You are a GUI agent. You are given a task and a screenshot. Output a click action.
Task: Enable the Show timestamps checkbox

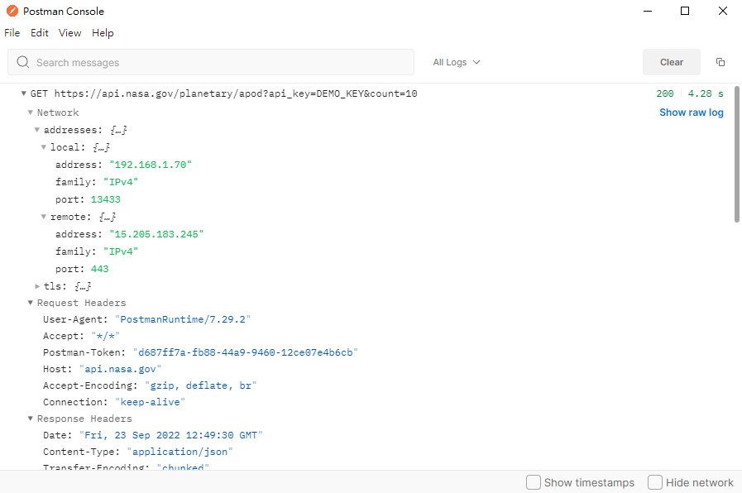534,482
